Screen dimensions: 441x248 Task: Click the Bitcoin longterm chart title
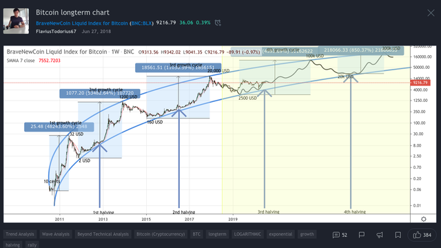click(x=72, y=12)
